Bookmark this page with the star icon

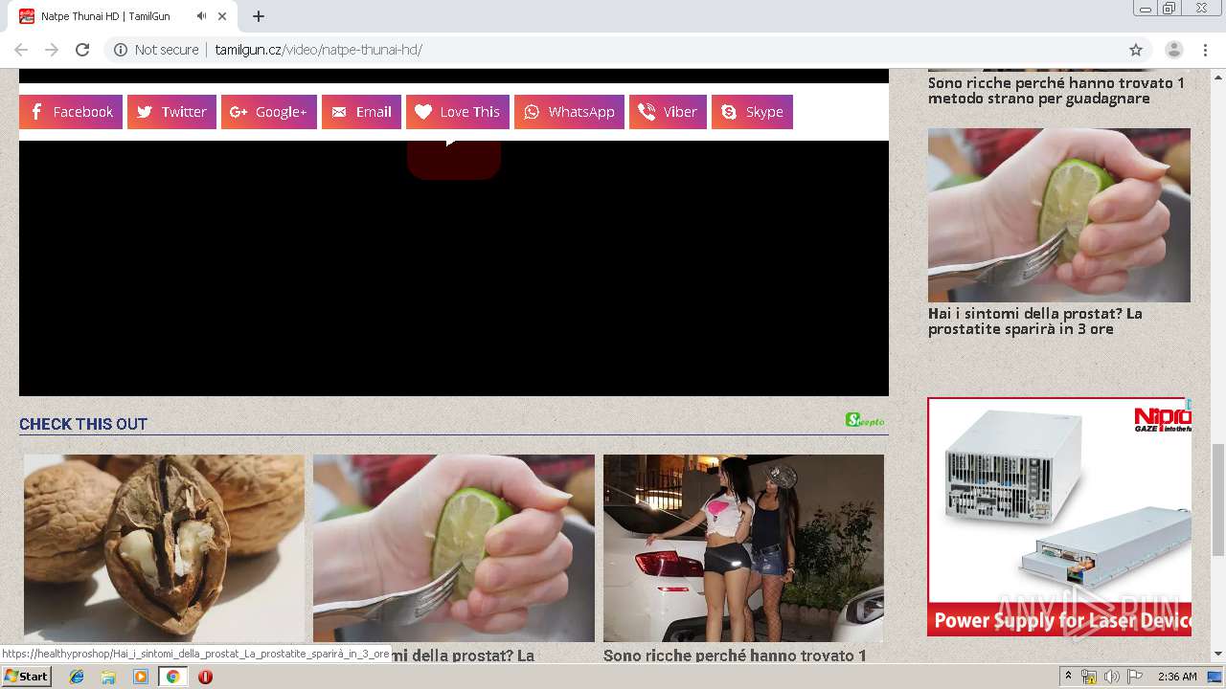point(1136,50)
